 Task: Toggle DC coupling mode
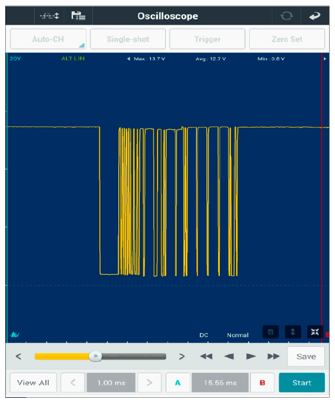[x=203, y=335]
